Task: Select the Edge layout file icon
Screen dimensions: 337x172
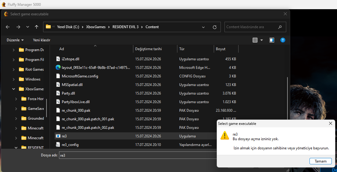Action: 58,67
